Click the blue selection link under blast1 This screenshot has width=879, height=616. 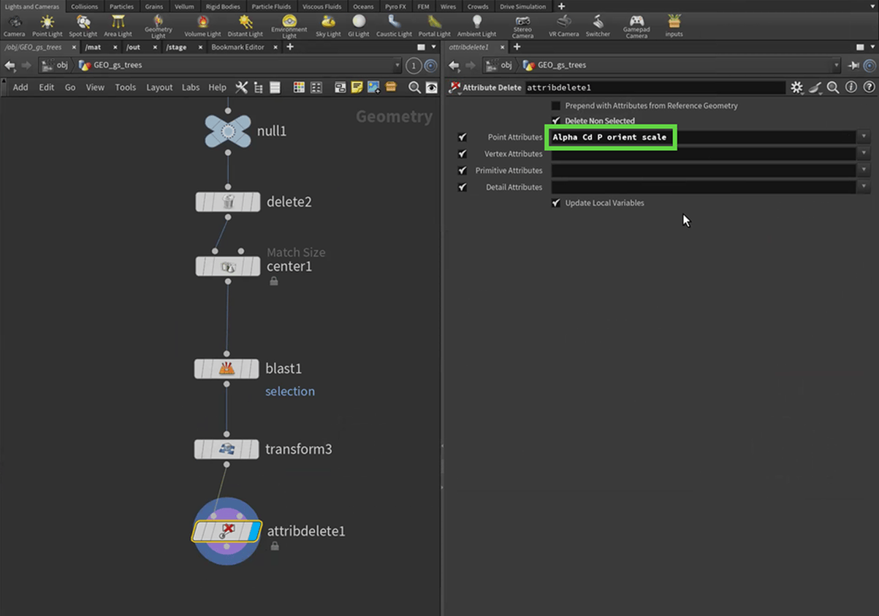(290, 392)
